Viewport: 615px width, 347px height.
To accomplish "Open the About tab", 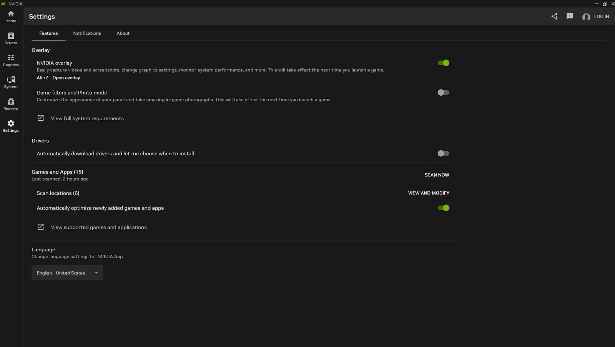I will [x=123, y=33].
